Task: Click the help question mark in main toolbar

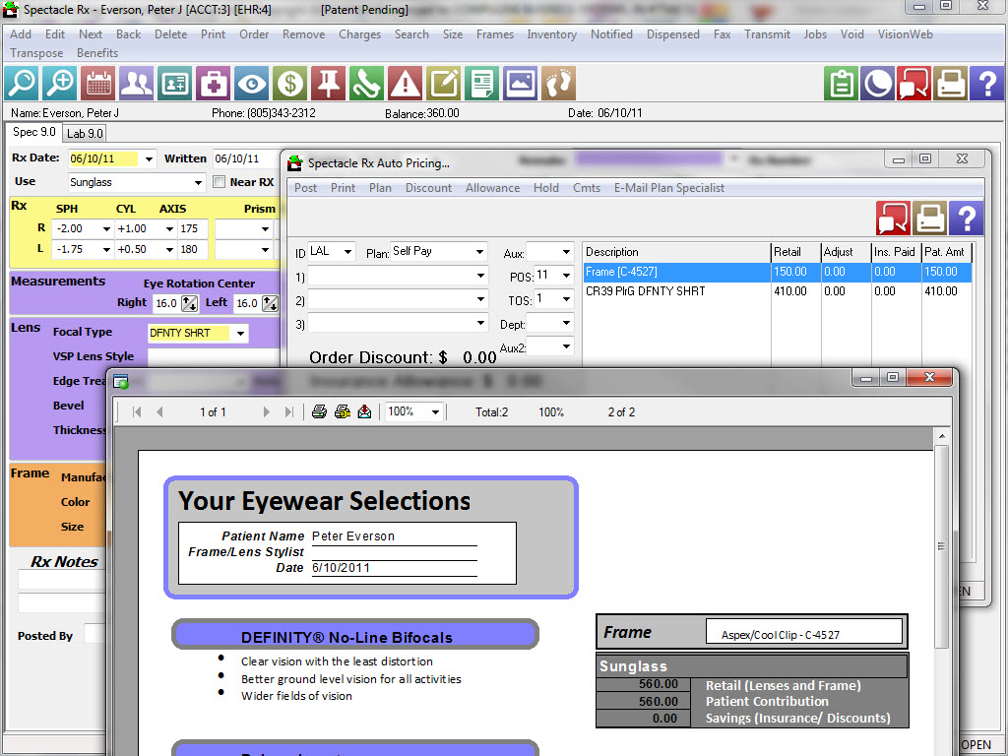Action: [986, 83]
